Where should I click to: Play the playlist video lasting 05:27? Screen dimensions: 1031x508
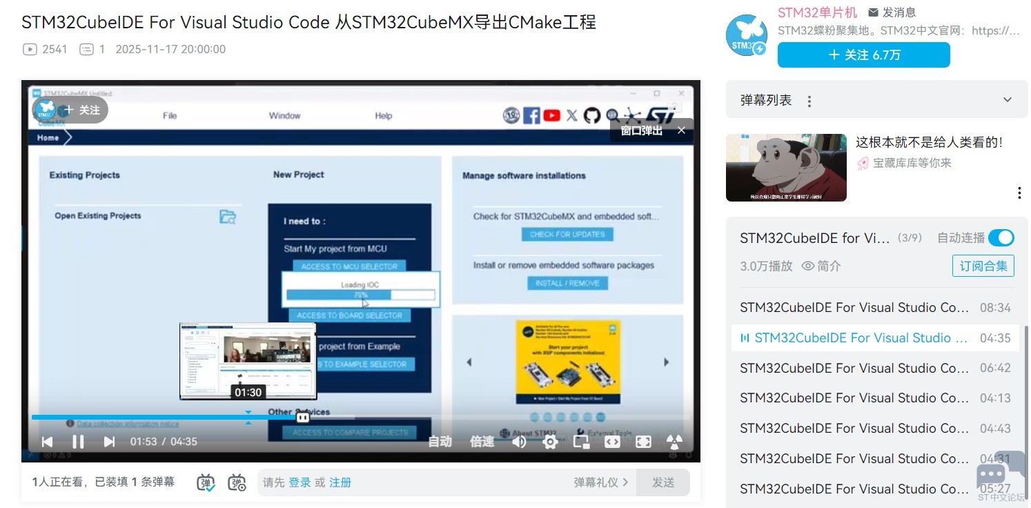tap(875, 489)
